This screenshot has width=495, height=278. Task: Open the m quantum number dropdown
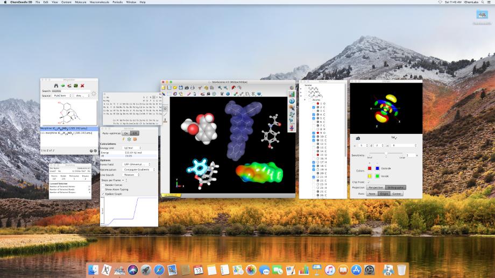point(404,146)
